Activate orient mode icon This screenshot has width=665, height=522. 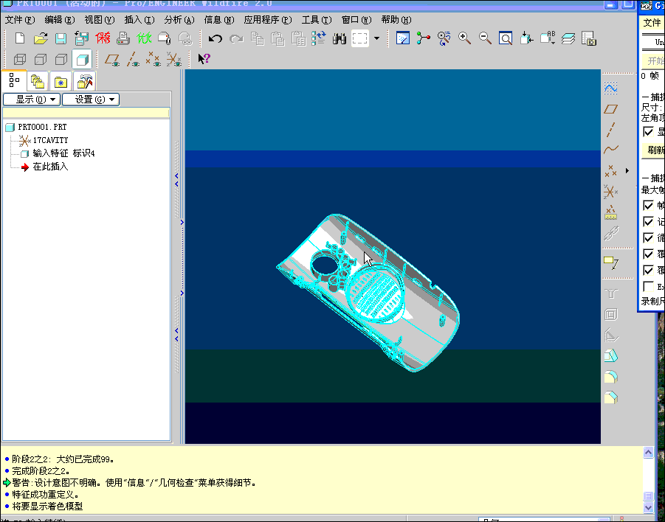(x=444, y=38)
